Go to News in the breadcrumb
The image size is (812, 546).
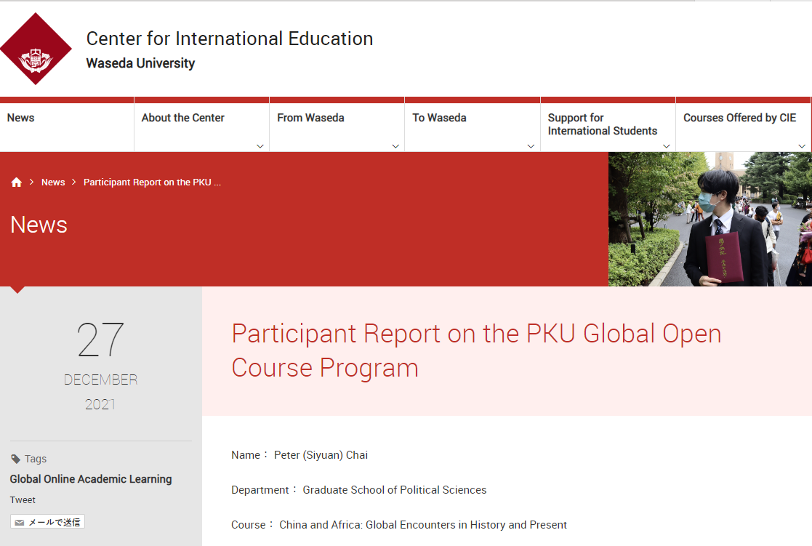click(x=53, y=182)
